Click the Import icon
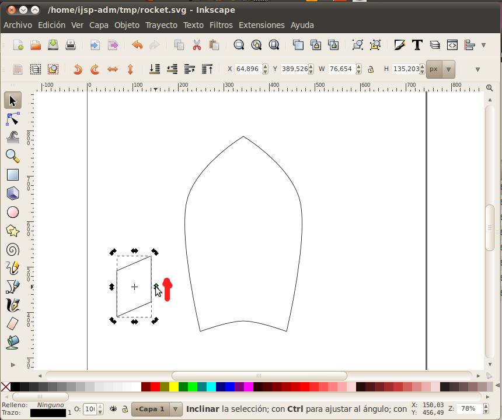502x420 pixels. click(x=95, y=45)
